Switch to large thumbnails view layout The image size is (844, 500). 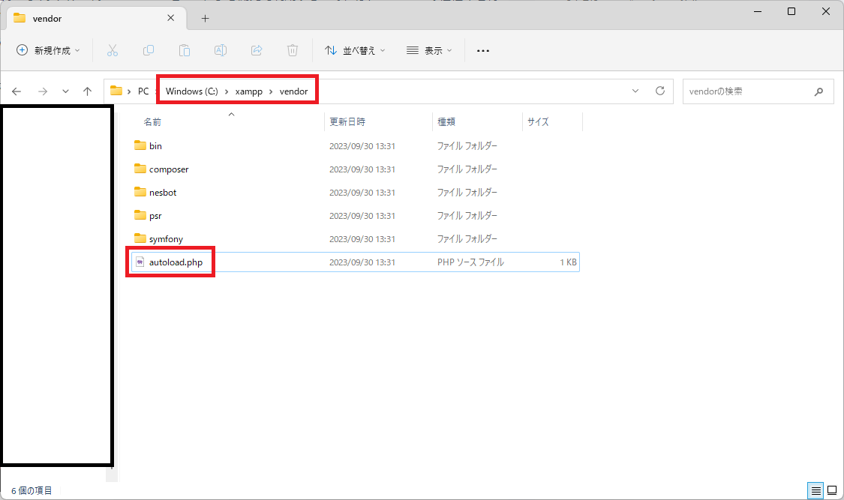[x=831, y=491]
